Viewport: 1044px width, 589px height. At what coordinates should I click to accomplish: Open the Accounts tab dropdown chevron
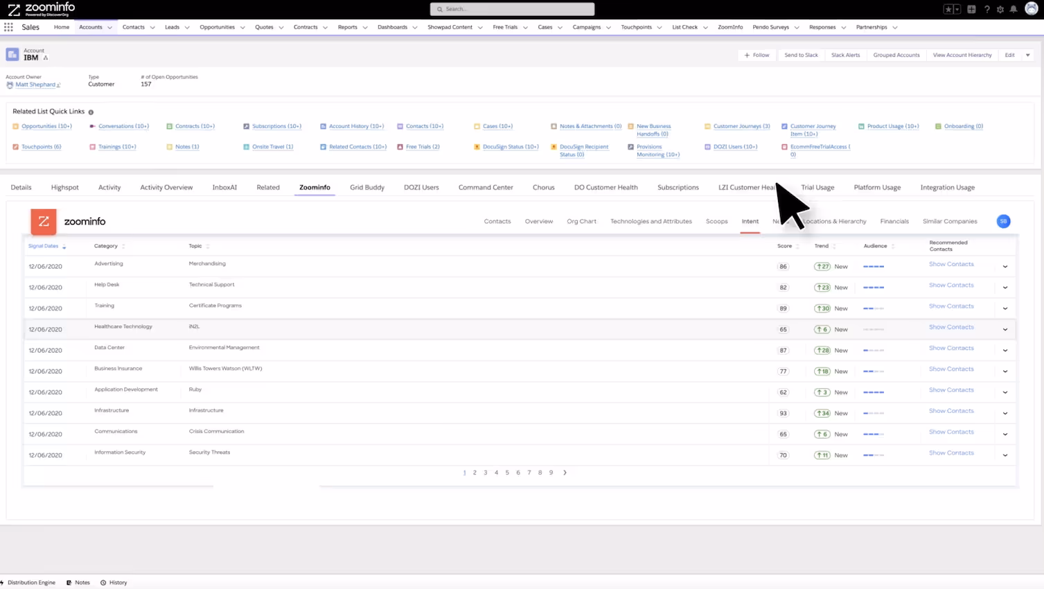(109, 28)
